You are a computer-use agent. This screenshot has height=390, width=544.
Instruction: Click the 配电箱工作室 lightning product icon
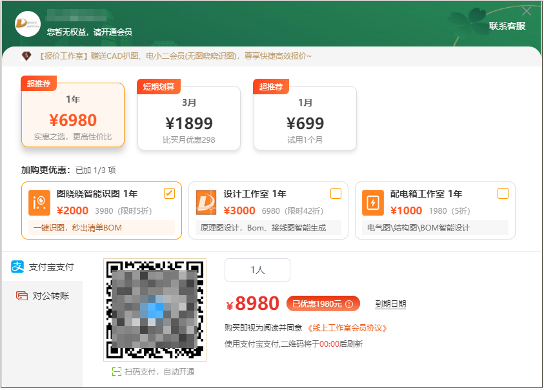[373, 203]
